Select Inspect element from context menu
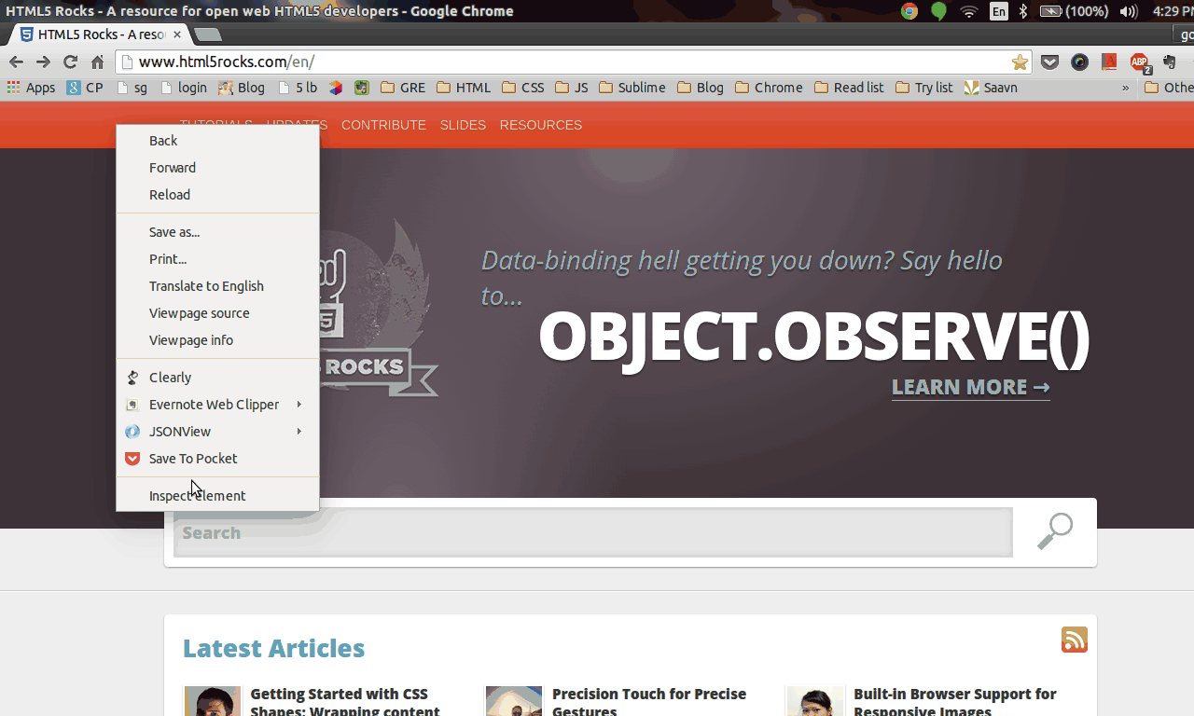This screenshot has width=1194, height=716. [197, 496]
